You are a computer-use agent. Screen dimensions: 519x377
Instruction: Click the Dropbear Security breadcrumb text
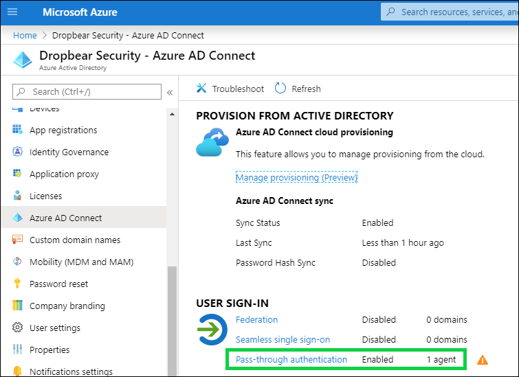(x=128, y=35)
